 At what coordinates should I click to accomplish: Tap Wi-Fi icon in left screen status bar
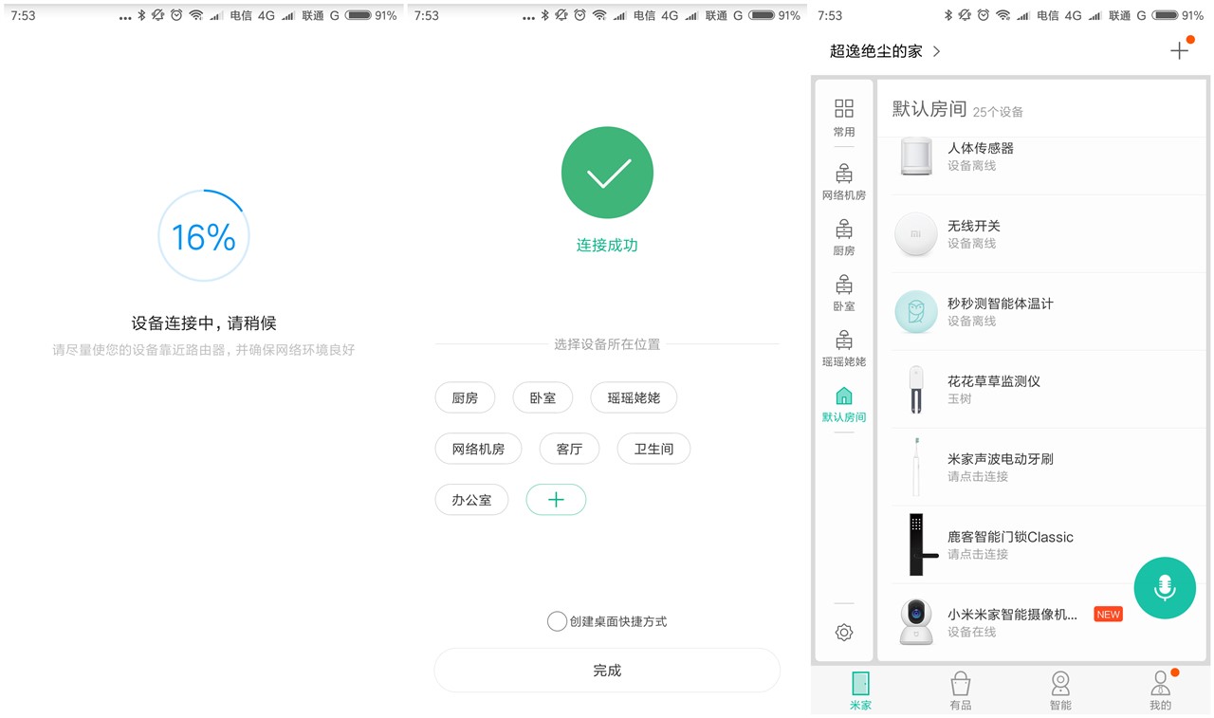point(196,15)
